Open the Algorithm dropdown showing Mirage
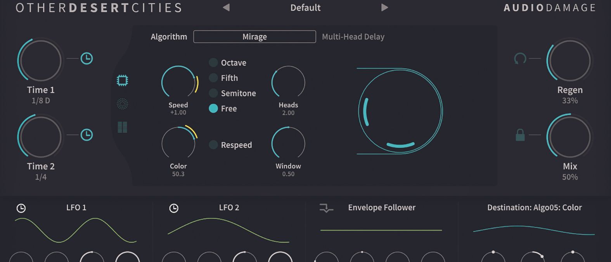Image resolution: width=611 pixels, height=262 pixels. point(254,36)
